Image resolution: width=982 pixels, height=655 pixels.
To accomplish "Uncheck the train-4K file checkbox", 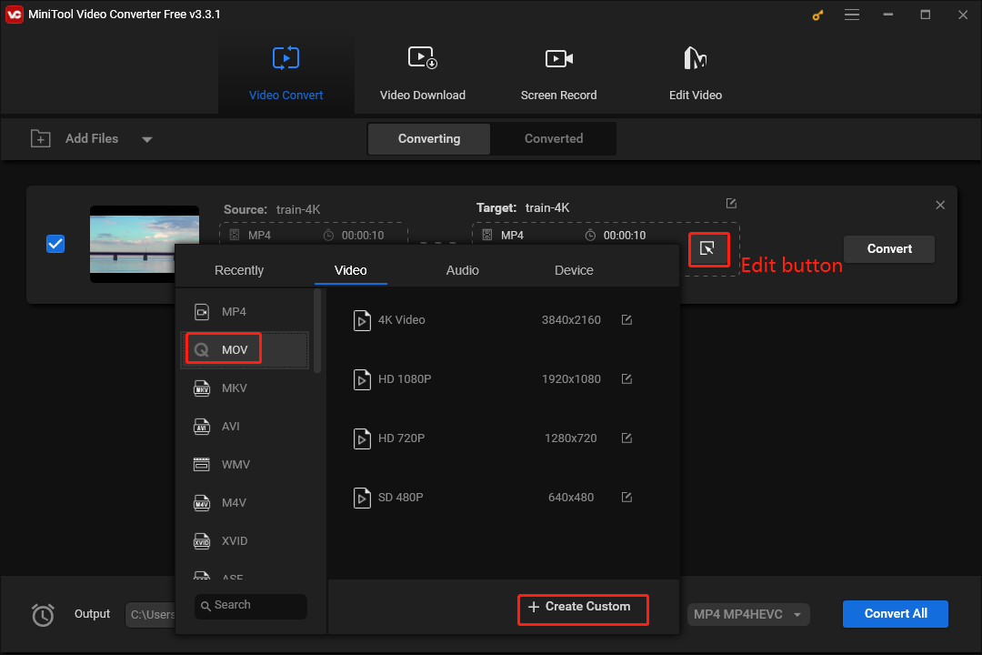I will pos(55,243).
